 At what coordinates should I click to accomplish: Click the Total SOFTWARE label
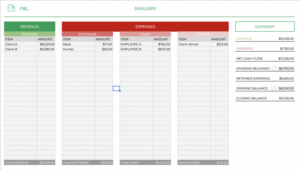click(76, 163)
